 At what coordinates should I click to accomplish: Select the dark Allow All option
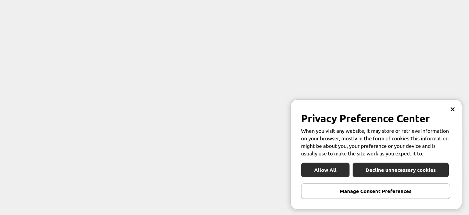coord(325,170)
